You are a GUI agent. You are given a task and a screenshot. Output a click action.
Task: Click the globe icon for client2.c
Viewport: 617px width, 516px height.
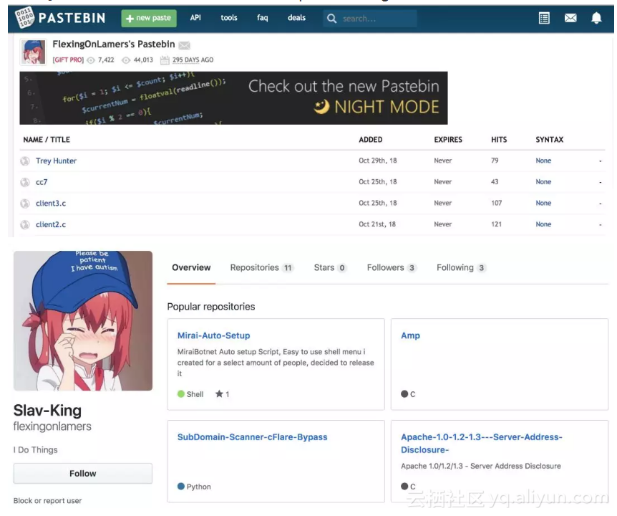pos(25,224)
